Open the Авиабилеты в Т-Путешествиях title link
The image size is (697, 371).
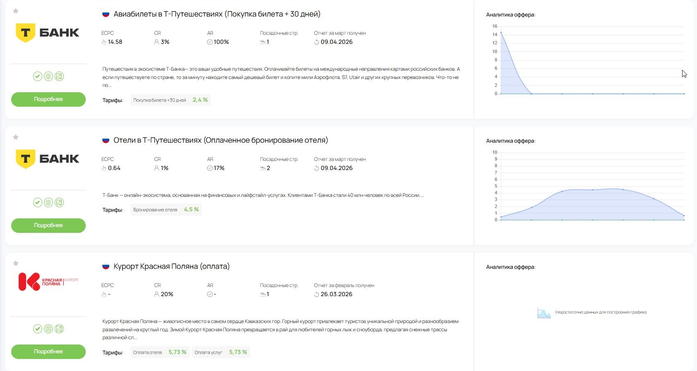pyautogui.click(x=217, y=14)
